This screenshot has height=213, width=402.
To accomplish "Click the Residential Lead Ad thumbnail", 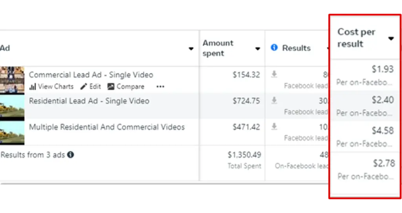I will tap(12, 106).
